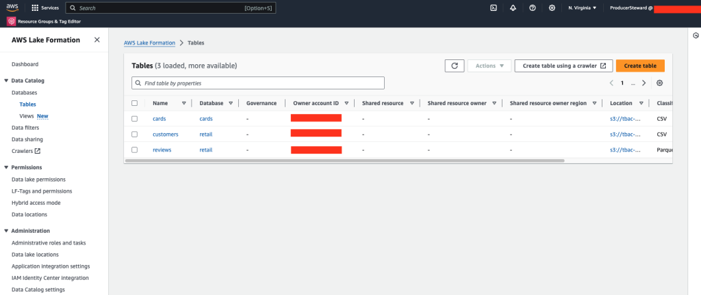701x295 pixels.
Task: Open Application integration settings
Action: tap(51, 266)
